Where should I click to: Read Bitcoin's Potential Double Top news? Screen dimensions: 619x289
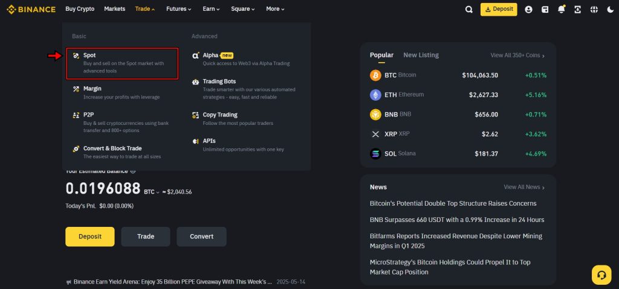click(453, 203)
